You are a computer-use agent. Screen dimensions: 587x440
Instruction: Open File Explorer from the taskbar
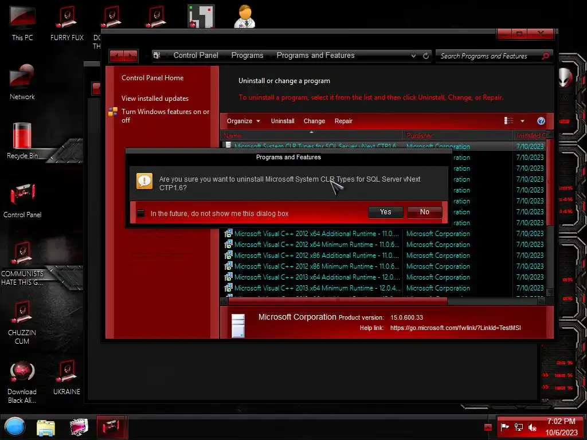46,427
